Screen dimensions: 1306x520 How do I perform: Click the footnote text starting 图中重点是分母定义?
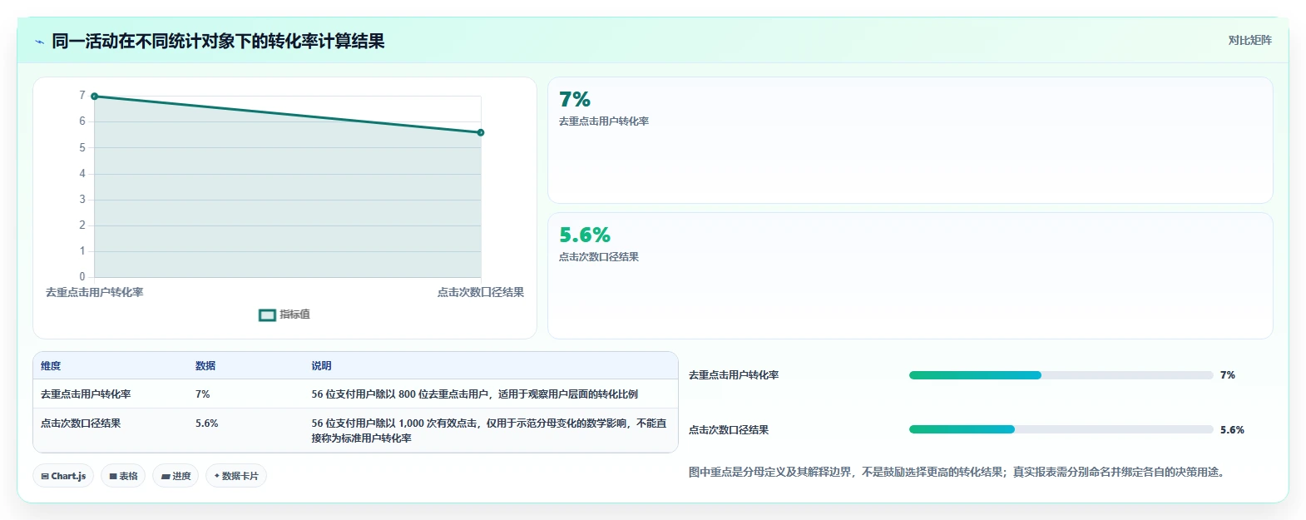click(958, 472)
